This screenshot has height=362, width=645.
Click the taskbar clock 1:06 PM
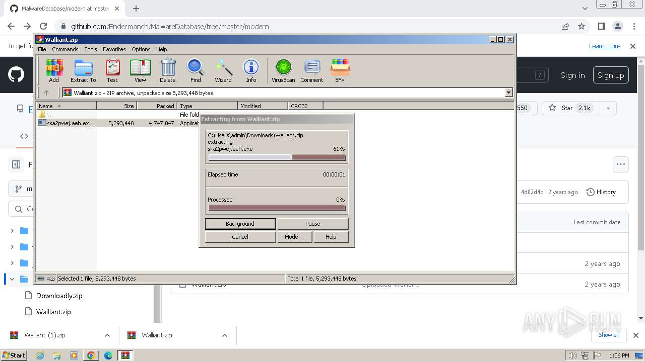coord(619,355)
